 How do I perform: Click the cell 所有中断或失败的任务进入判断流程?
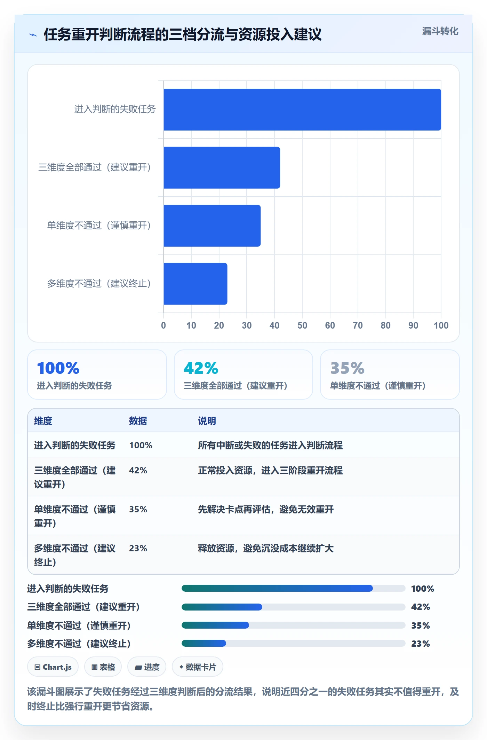[270, 445]
